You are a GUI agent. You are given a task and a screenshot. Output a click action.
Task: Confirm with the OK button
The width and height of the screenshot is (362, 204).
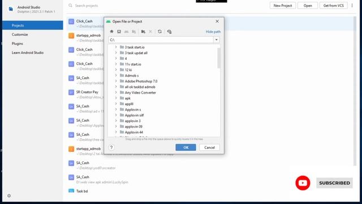(186, 147)
